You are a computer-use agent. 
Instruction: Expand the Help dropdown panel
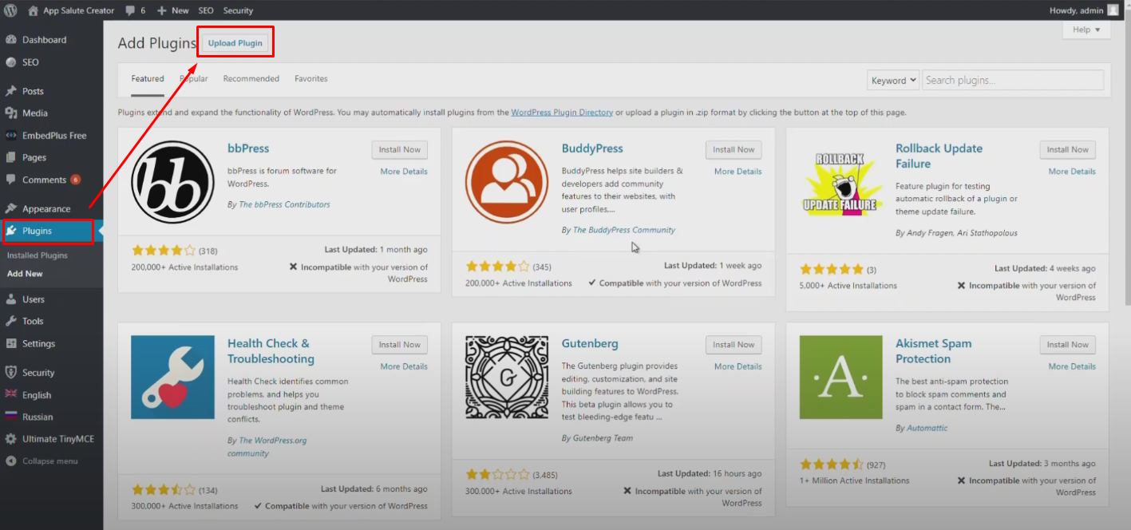coord(1086,30)
